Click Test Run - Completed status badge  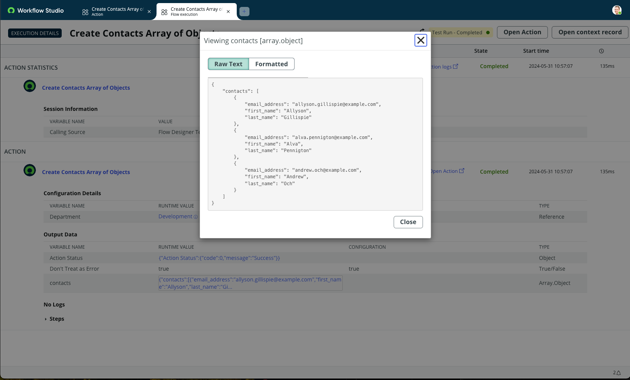point(461,32)
